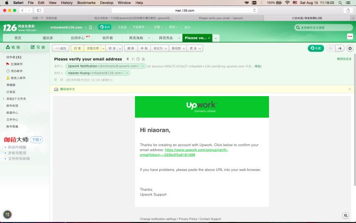Open the 设置 settings dropdown in header
356x223 pixels.
(158, 27)
